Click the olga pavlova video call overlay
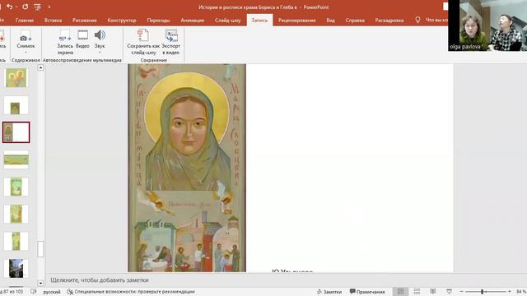Screen dimensions: 527x296 [x=487, y=25]
